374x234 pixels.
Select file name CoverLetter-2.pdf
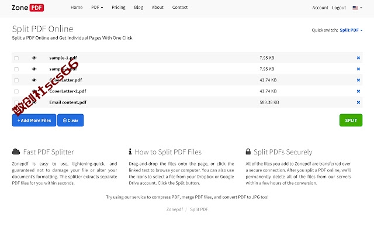tap(68, 91)
